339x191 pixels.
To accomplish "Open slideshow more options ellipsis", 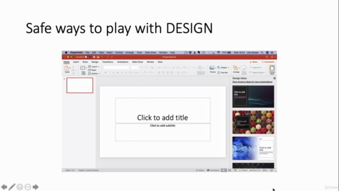I will tap(28, 187).
